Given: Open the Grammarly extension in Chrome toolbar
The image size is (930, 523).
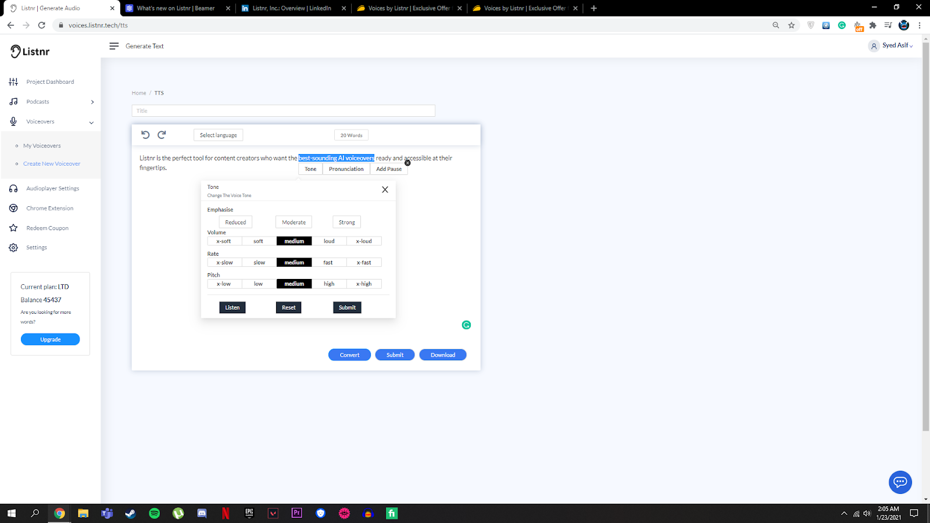Looking at the screenshot, I should [842, 25].
